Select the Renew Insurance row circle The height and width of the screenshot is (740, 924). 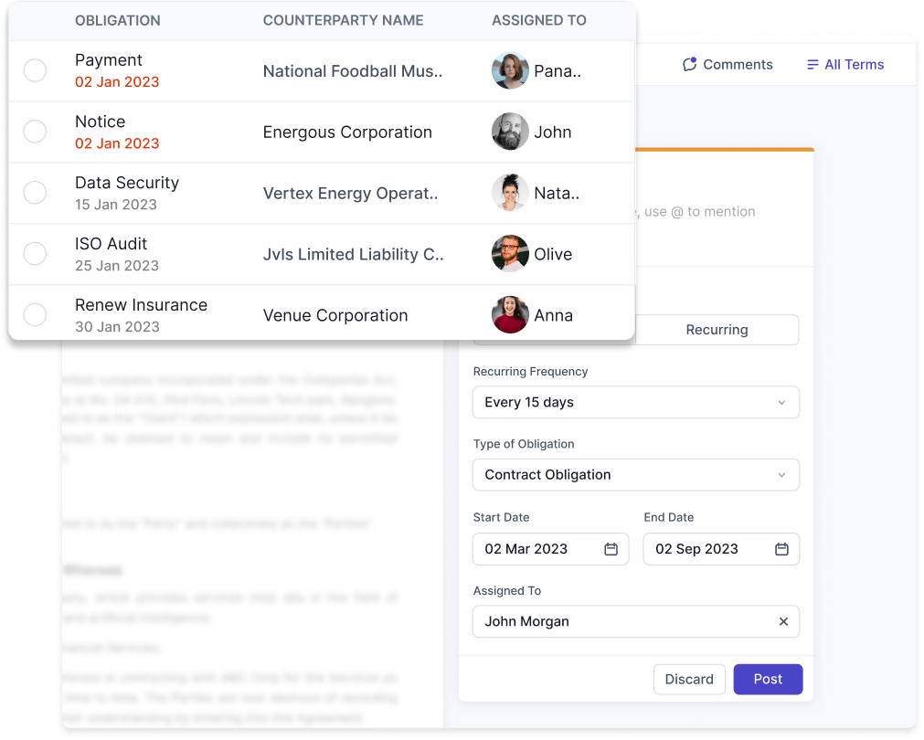(x=35, y=314)
